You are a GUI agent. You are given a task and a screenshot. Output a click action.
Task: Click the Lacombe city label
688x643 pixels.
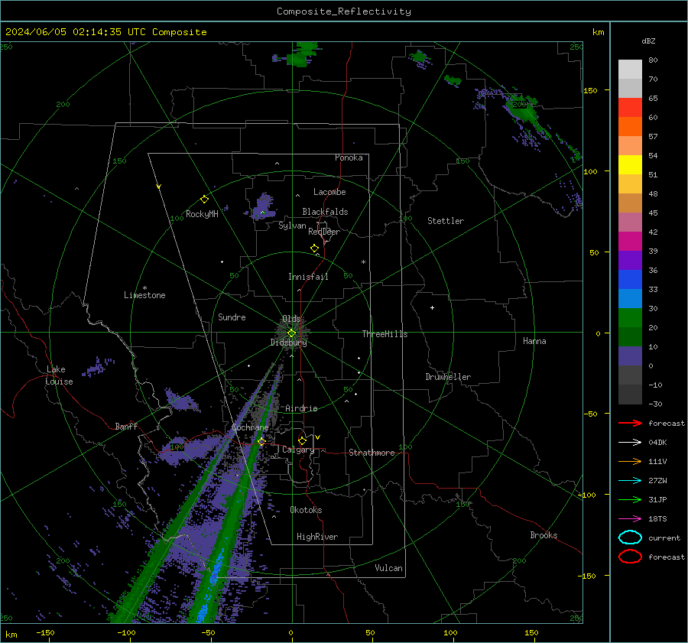329,192
